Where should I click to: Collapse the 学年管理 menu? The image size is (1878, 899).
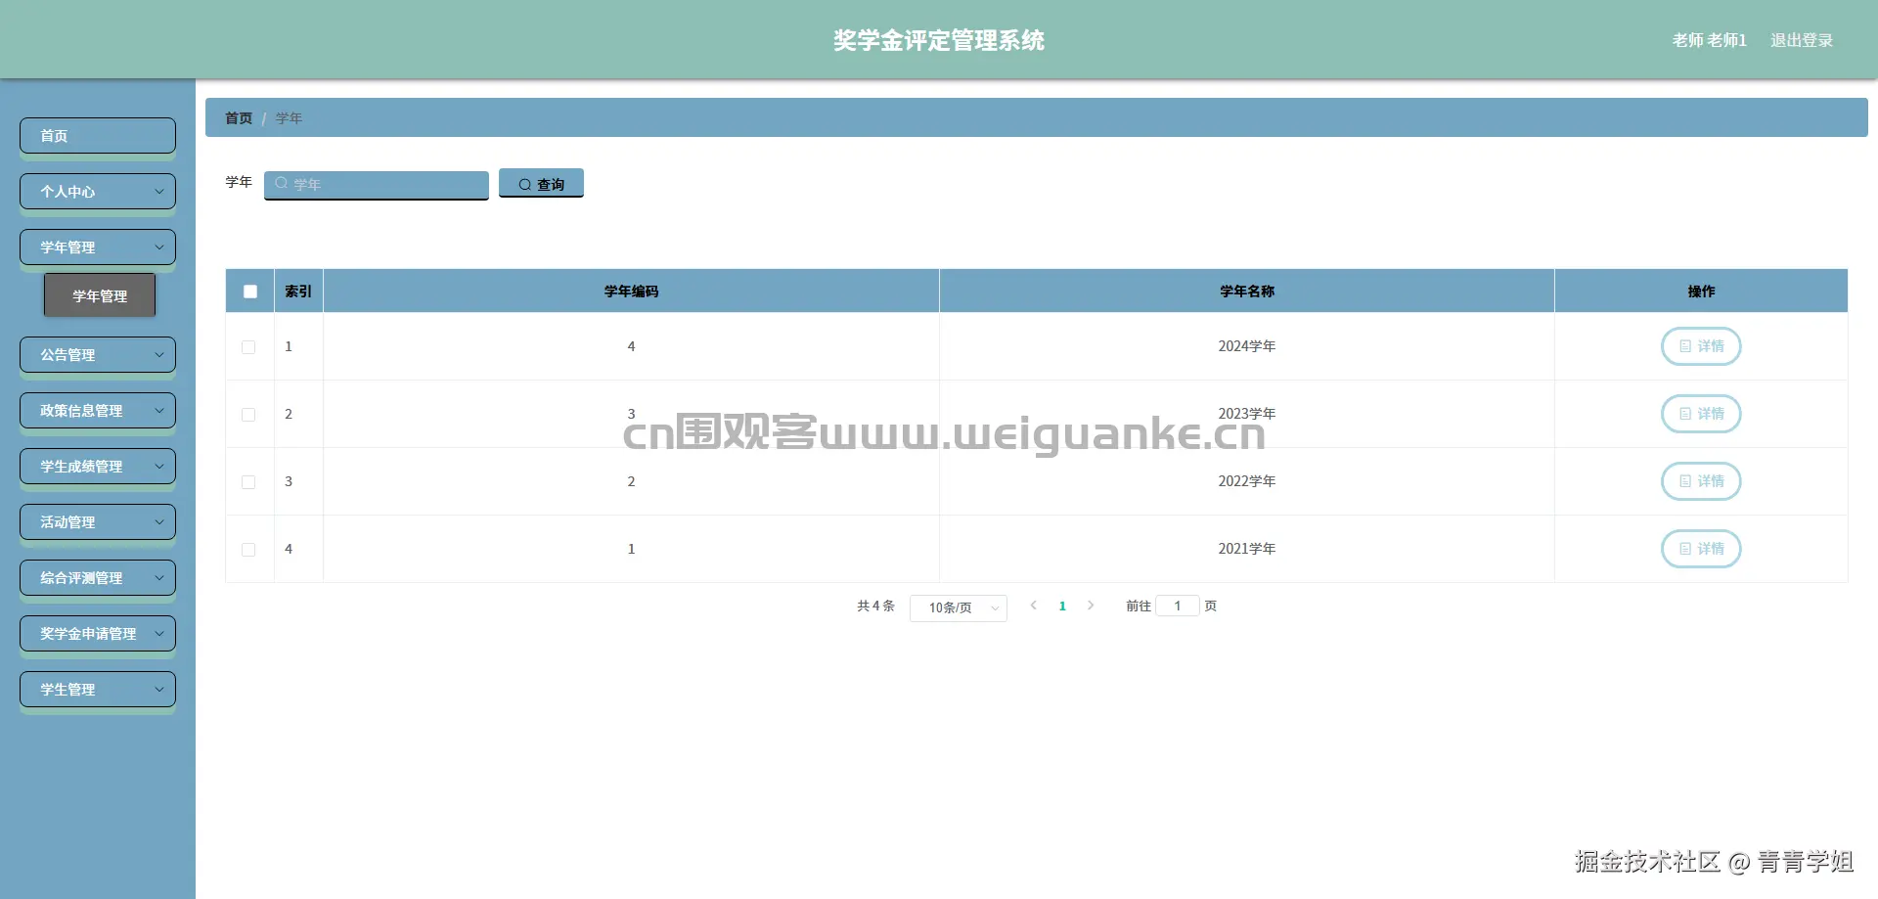point(97,247)
